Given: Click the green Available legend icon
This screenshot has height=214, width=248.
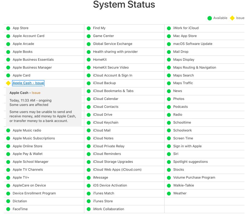Looking at the screenshot, I should (210, 18).
